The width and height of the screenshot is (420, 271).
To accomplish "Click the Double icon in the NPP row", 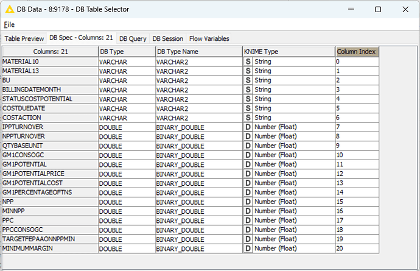I will click(248, 202).
